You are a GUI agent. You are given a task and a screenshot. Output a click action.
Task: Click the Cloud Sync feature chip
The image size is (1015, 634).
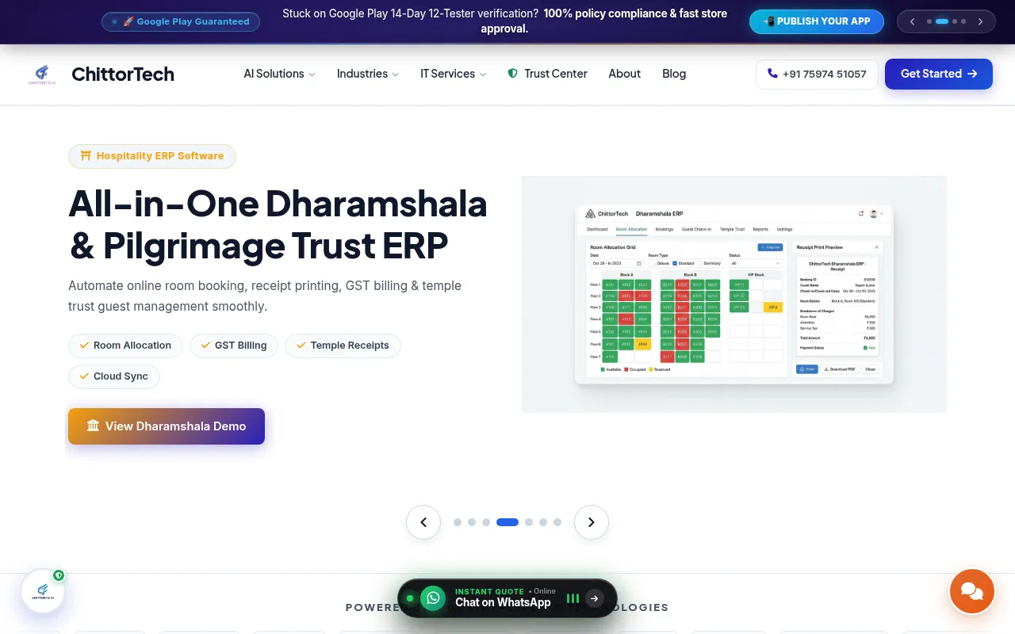pyautogui.click(x=114, y=376)
